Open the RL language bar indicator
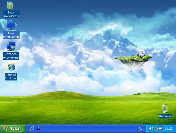The image size is (176, 133). click(x=140, y=129)
